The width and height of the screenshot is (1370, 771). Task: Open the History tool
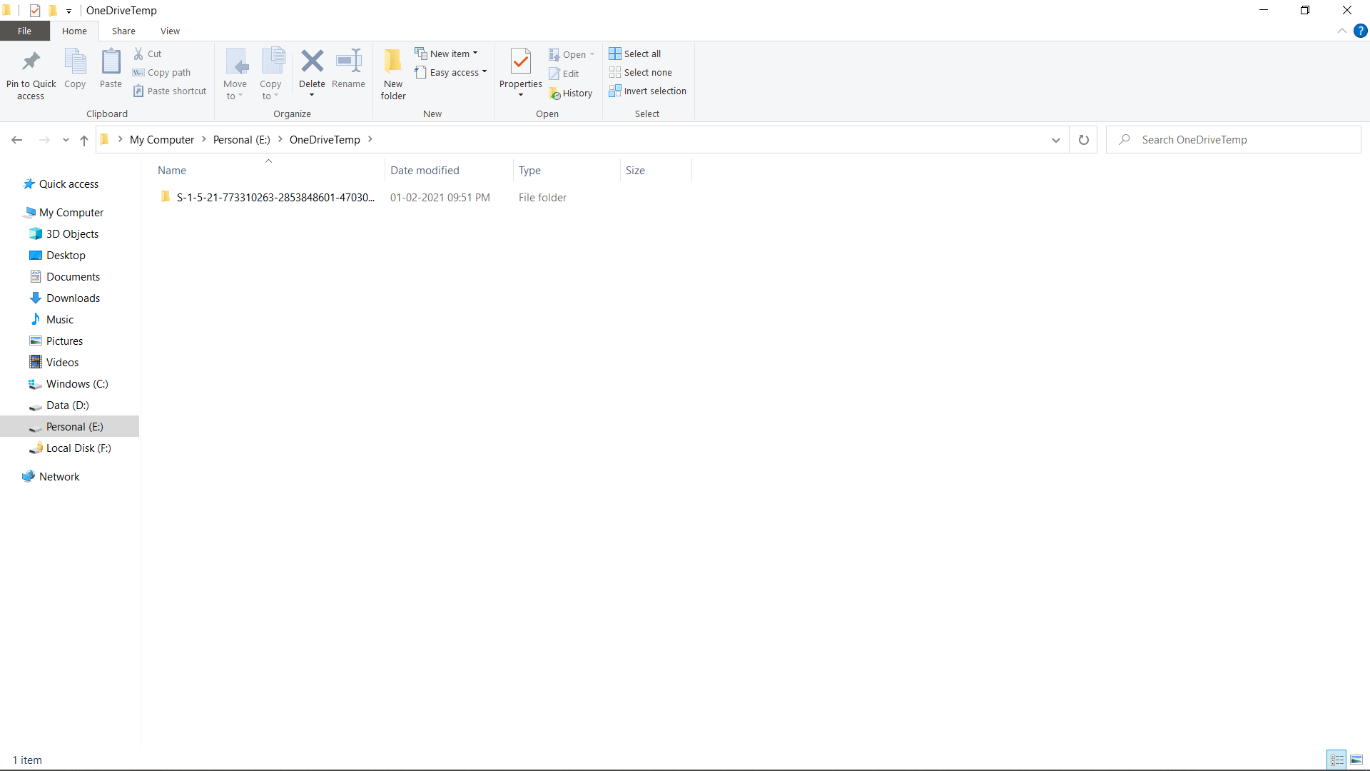click(x=572, y=93)
